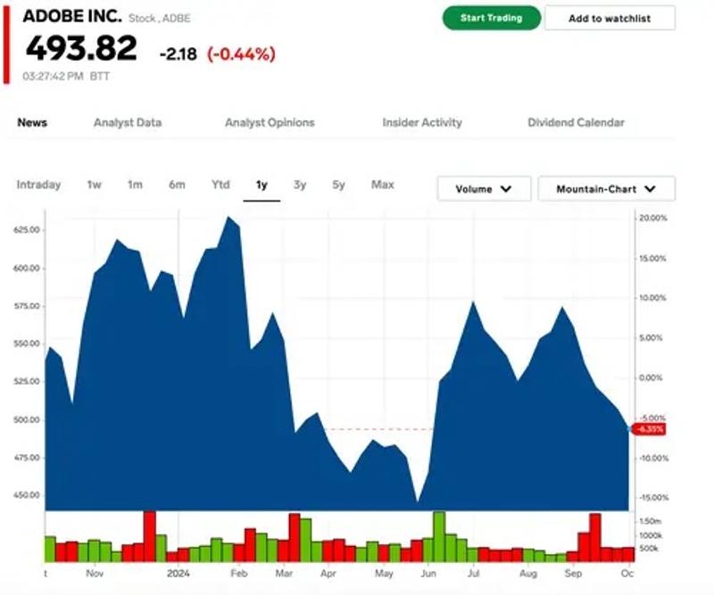Select 3y chart range

click(300, 185)
